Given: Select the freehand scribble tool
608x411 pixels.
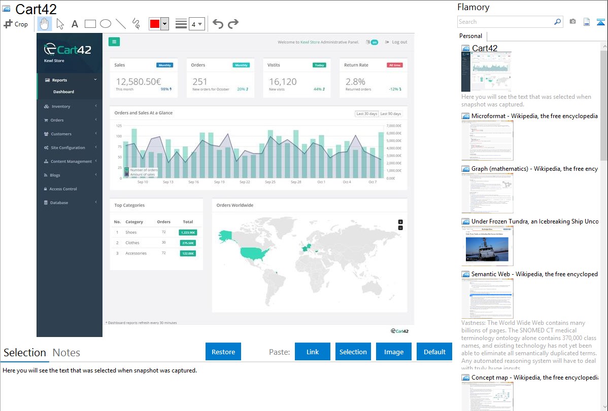Looking at the screenshot, I should click(136, 24).
